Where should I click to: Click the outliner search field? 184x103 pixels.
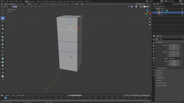(x=167, y=4)
